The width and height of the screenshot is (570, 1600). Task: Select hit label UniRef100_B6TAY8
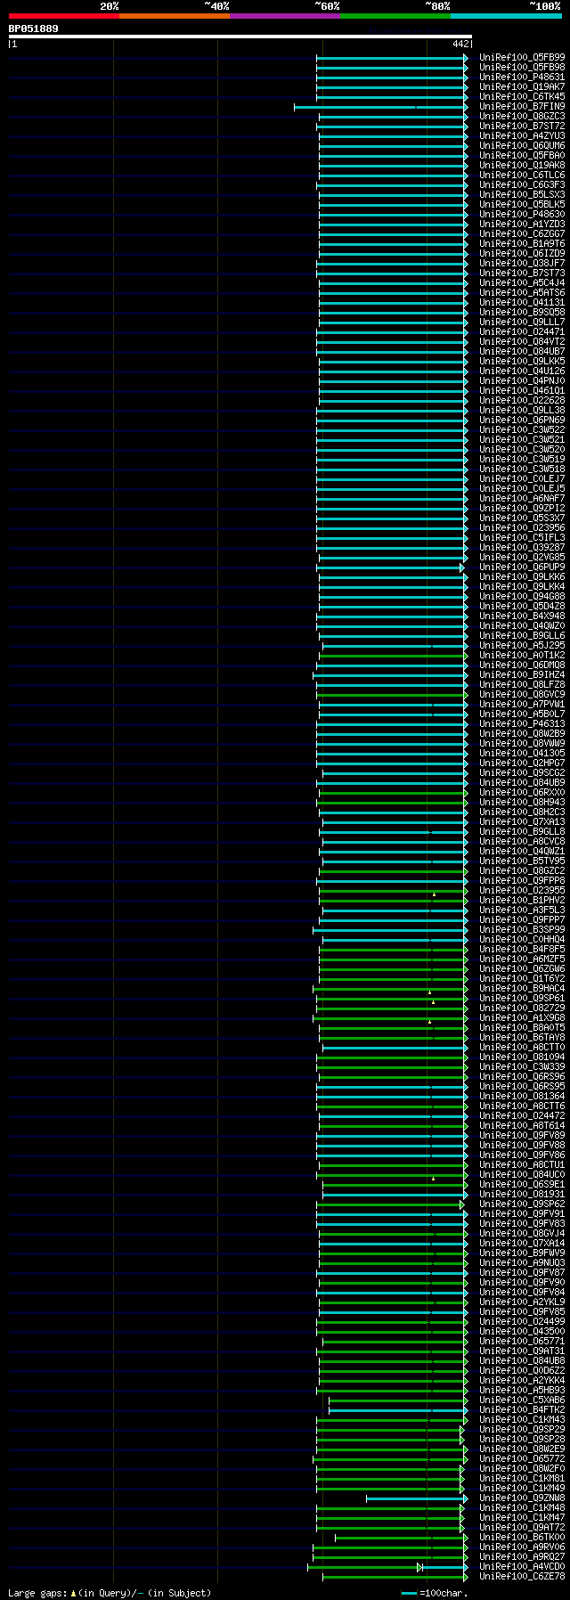click(522, 1037)
